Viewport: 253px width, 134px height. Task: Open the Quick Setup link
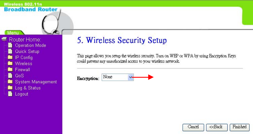[27, 52]
